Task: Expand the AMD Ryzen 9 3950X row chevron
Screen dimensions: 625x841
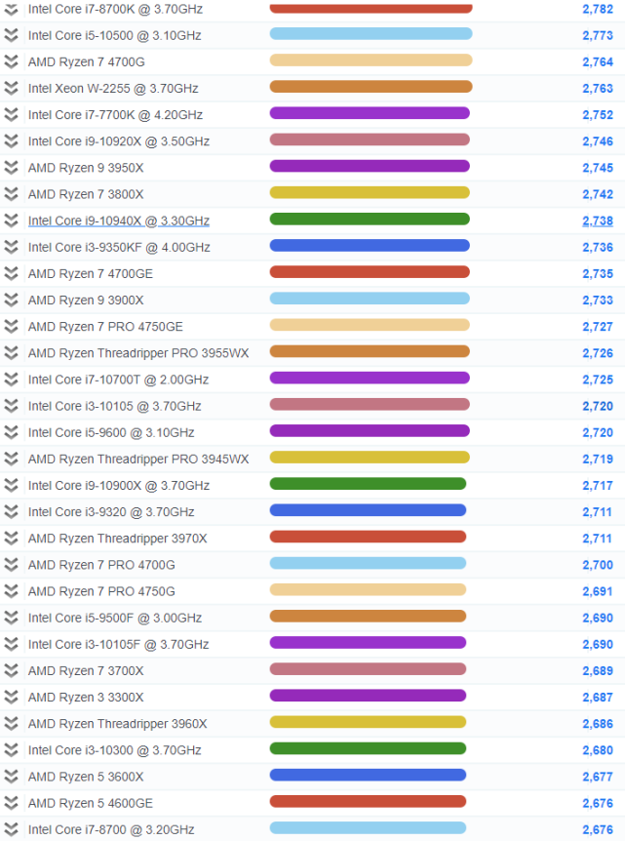Action: (x=12, y=168)
